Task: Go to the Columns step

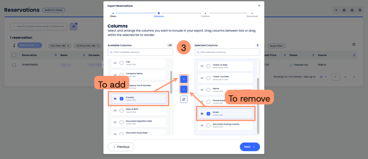Action: 159,15
